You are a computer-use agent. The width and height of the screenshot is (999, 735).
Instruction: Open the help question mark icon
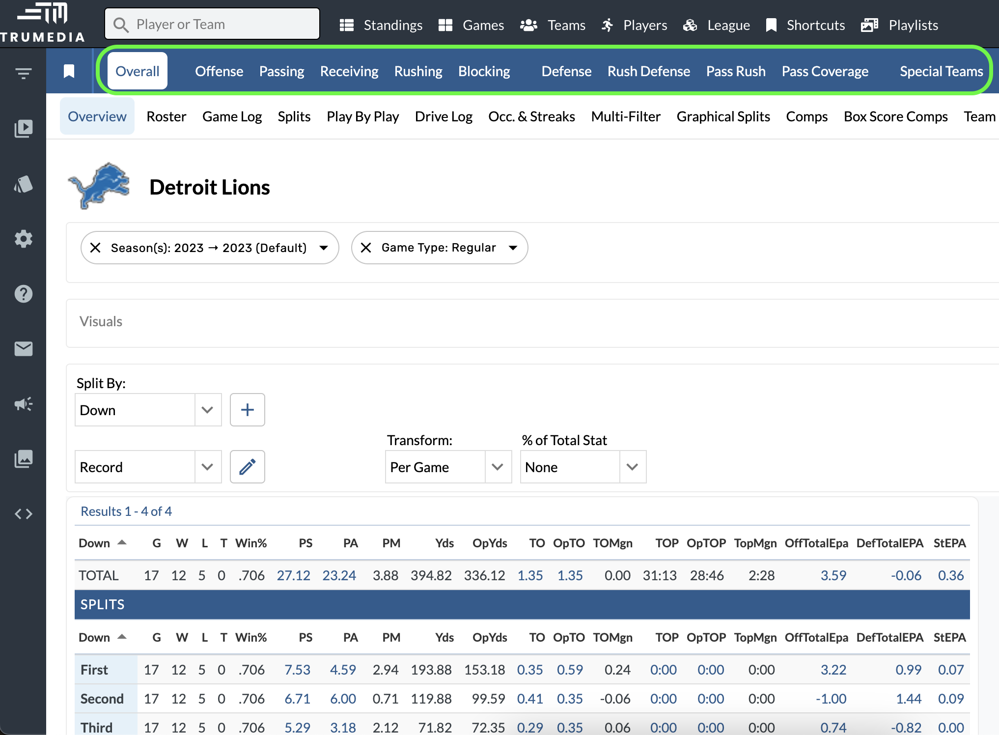tap(23, 294)
